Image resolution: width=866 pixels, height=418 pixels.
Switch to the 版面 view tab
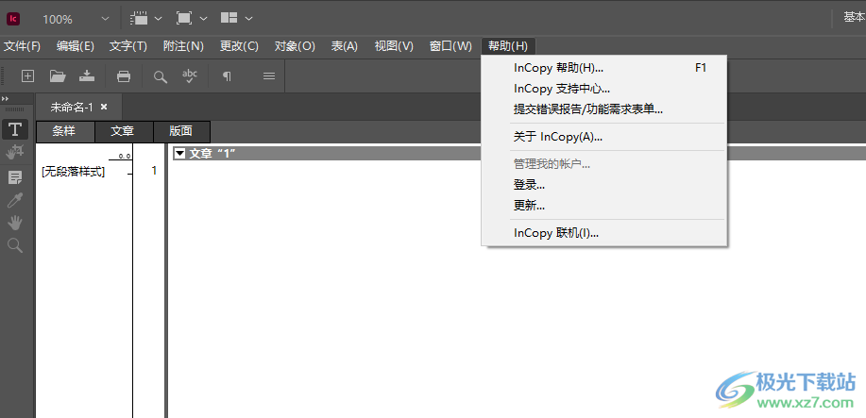(181, 131)
